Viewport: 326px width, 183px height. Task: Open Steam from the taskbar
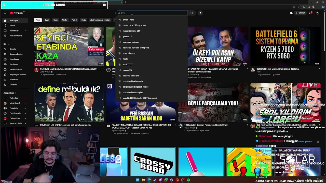click(x=155, y=180)
